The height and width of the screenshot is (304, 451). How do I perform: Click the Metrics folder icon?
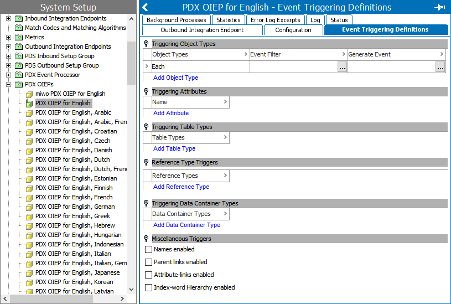tap(19, 38)
